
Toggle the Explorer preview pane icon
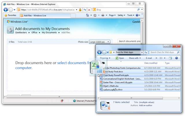click(x=170, y=58)
